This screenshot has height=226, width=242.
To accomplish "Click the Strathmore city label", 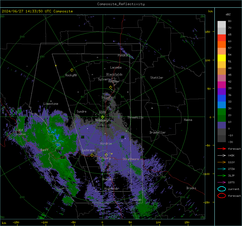I will coord(131,159).
